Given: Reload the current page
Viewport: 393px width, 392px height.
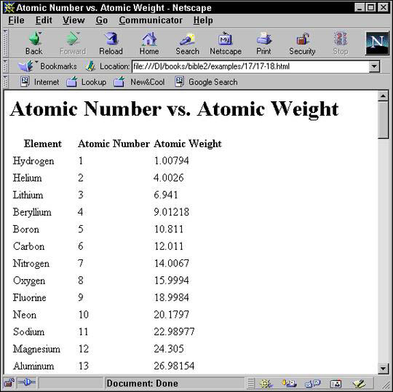Looking at the screenshot, I should pyautogui.click(x=111, y=39).
